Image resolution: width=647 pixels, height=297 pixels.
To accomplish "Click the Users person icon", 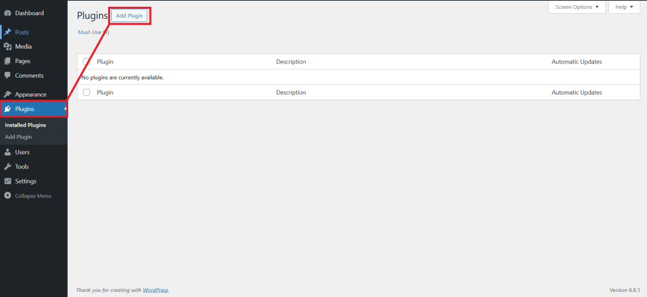I will (x=8, y=152).
